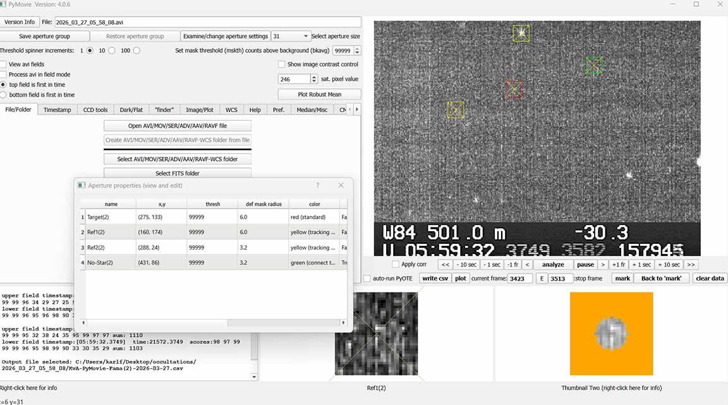Adjust the mask threshold spinner arrows
The width and height of the screenshot is (728, 405).
tap(356, 51)
